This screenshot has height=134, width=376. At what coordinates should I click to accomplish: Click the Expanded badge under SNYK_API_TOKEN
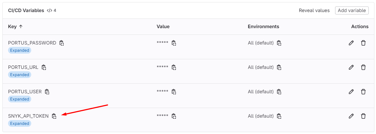(20, 124)
